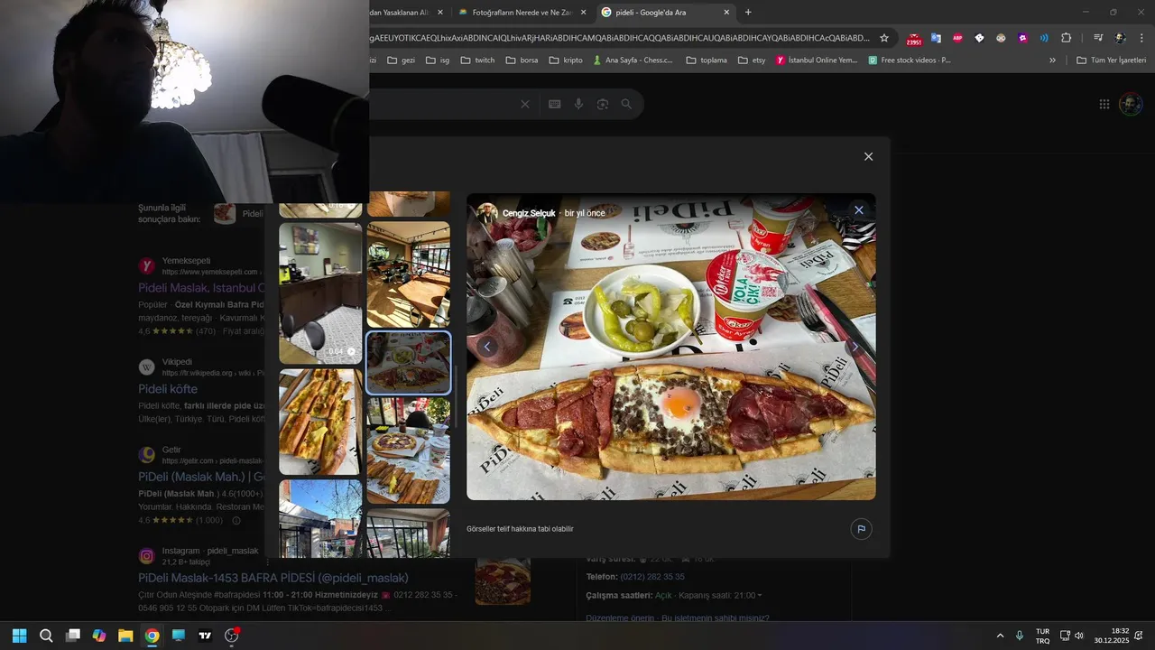
Task: Open the 'İstanbul Online Yem...' bookmark
Action: (817, 60)
